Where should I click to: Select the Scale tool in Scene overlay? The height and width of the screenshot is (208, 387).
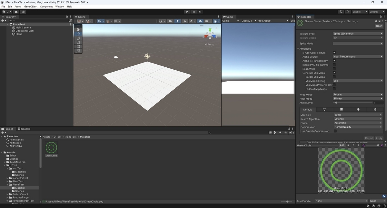78,42
